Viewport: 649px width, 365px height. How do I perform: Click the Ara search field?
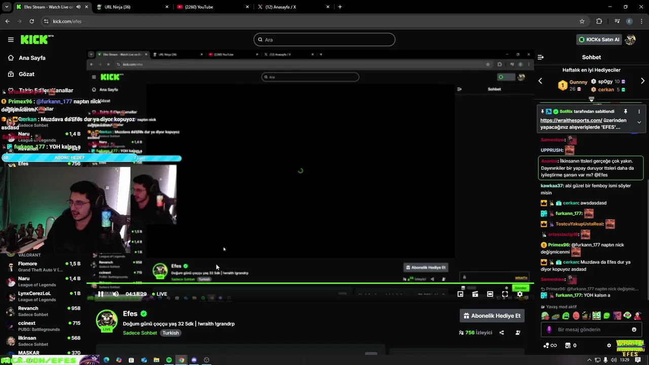click(x=324, y=40)
